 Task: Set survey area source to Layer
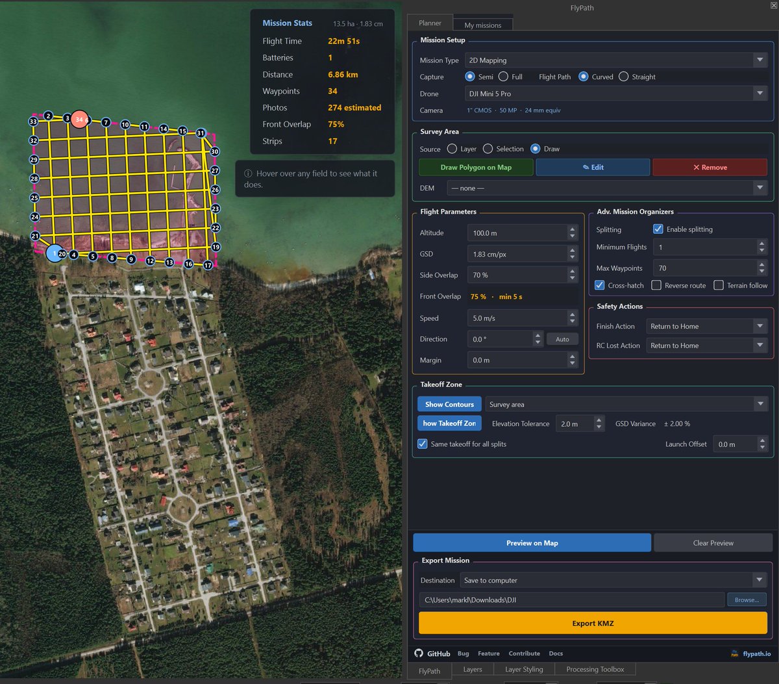(452, 149)
